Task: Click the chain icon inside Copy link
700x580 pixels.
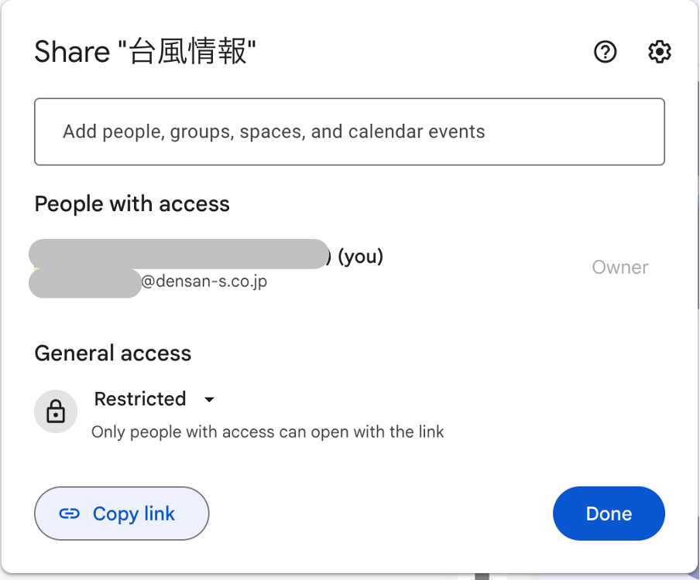Action: click(70, 513)
